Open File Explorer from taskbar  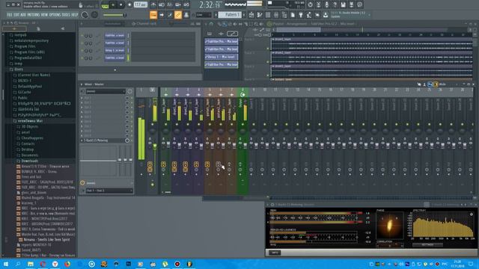tap(31, 264)
